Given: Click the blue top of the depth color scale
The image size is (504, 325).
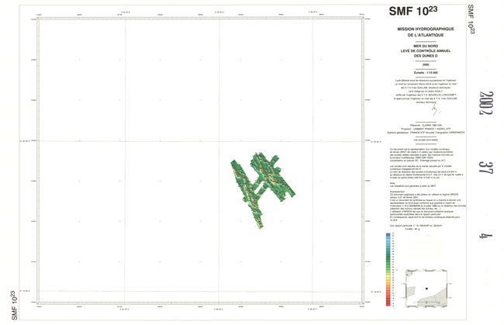Looking at the screenshot, I should [388, 235].
